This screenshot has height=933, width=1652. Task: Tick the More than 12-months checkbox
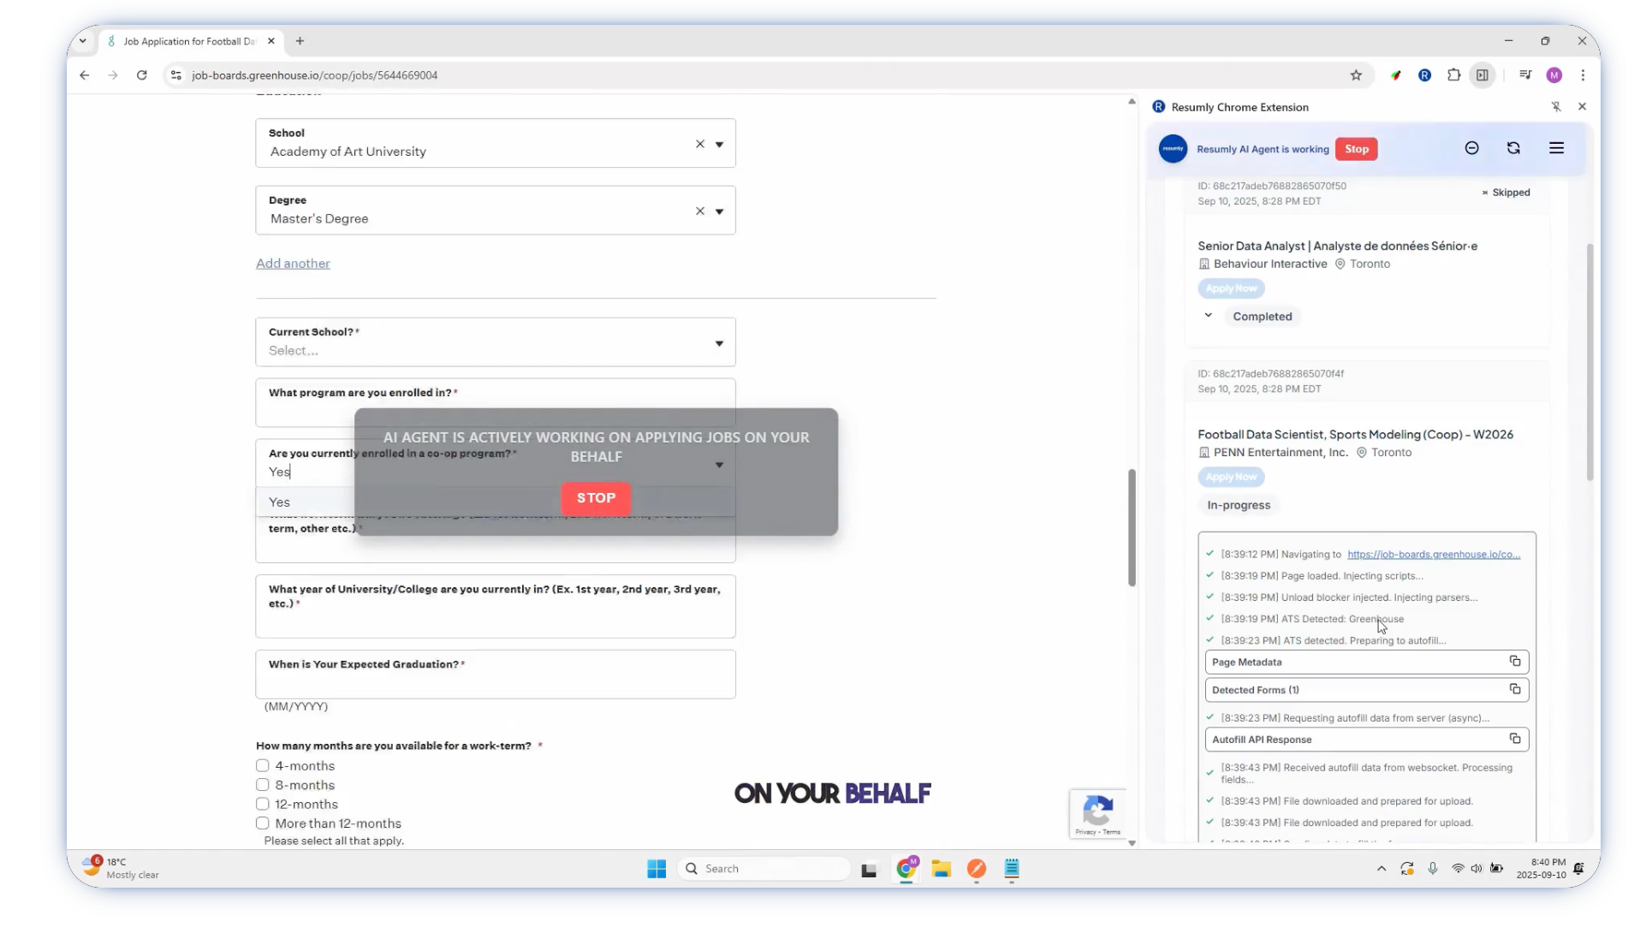(263, 823)
